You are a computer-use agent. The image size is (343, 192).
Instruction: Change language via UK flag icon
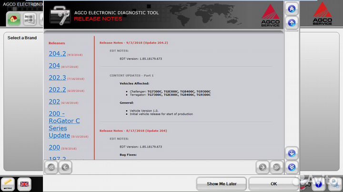click(24, 184)
